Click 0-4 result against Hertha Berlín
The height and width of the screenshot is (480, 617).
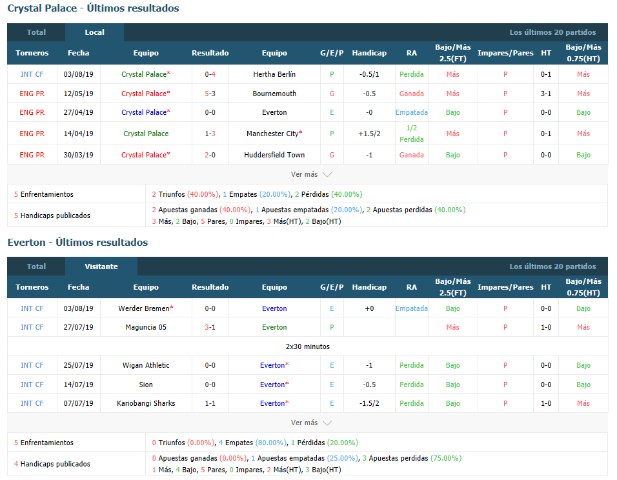tap(210, 74)
